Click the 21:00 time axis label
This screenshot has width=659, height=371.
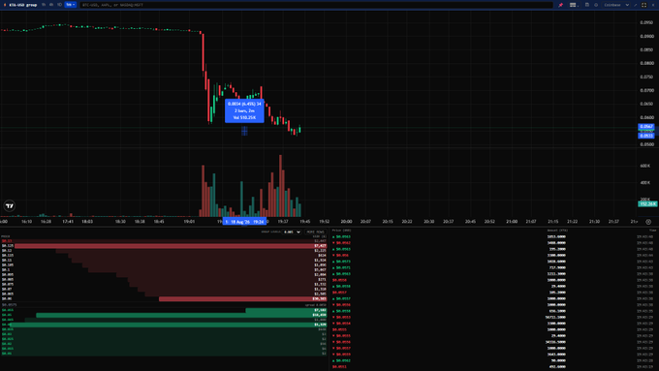click(512, 222)
